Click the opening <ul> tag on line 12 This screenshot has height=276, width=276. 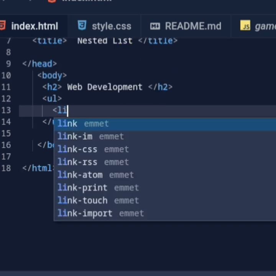52,99
